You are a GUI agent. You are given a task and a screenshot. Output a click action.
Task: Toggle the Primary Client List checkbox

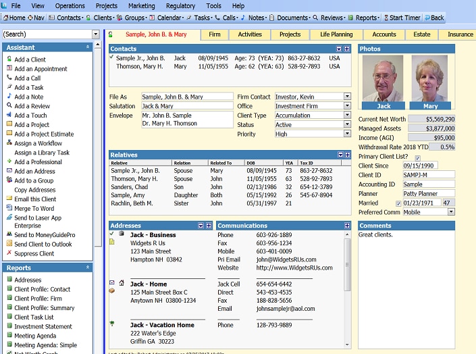pos(418,158)
